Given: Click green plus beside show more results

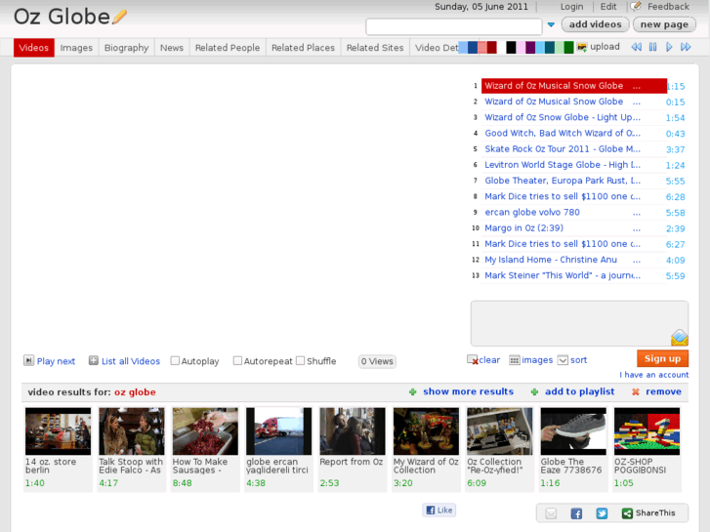Looking at the screenshot, I should (x=412, y=392).
